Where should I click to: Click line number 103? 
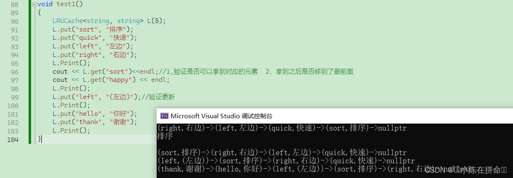click(12, 131)
